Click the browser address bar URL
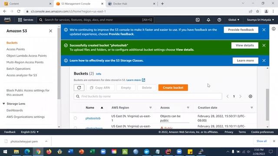This screenshot has height=156, width=278. coord(68,11)
